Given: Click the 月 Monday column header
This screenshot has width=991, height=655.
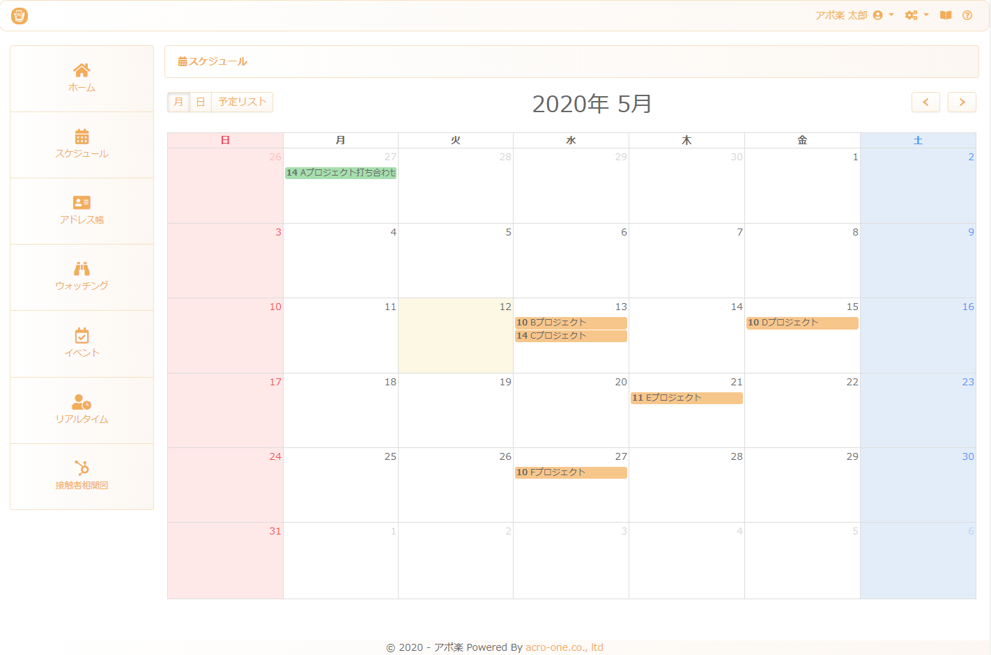Looking at the screenshot, I should coord(340,140).
